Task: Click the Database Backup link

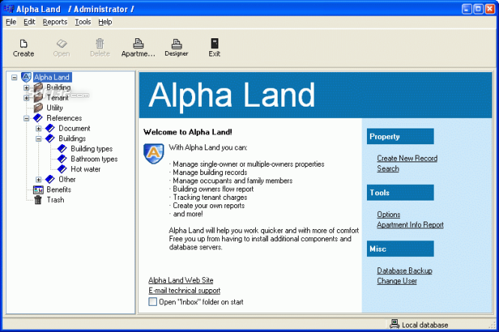Action: (404, 270)
